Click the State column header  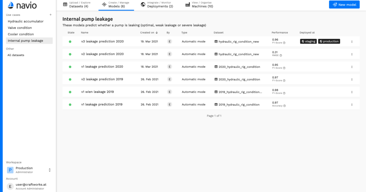[x=71, y=33]
